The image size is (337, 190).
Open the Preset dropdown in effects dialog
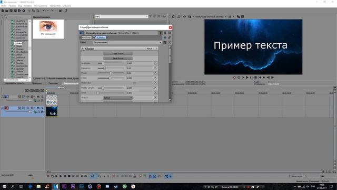tap(127, 42)
